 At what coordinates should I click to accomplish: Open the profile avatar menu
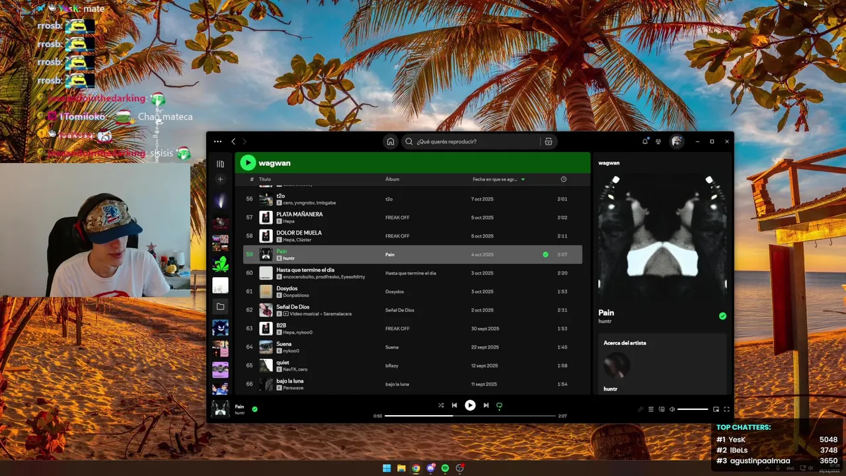pyautogui.click(x=676, y=141)
